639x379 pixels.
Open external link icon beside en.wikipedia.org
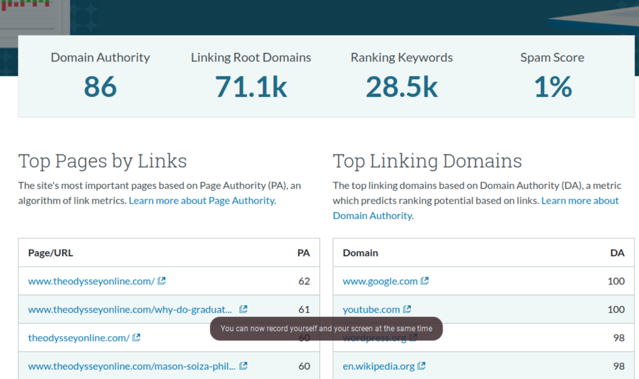[x=422, y=366]
